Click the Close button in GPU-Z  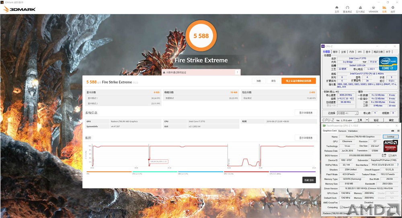point(392,213)
